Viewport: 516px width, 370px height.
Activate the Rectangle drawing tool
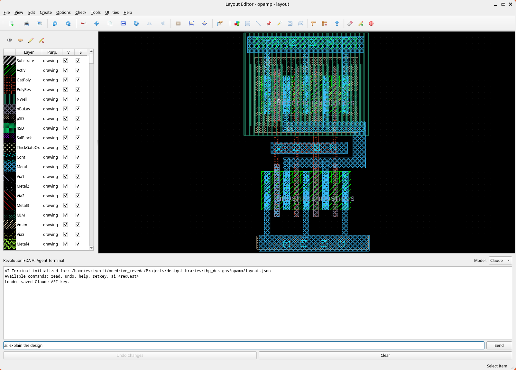click(247, 23)
